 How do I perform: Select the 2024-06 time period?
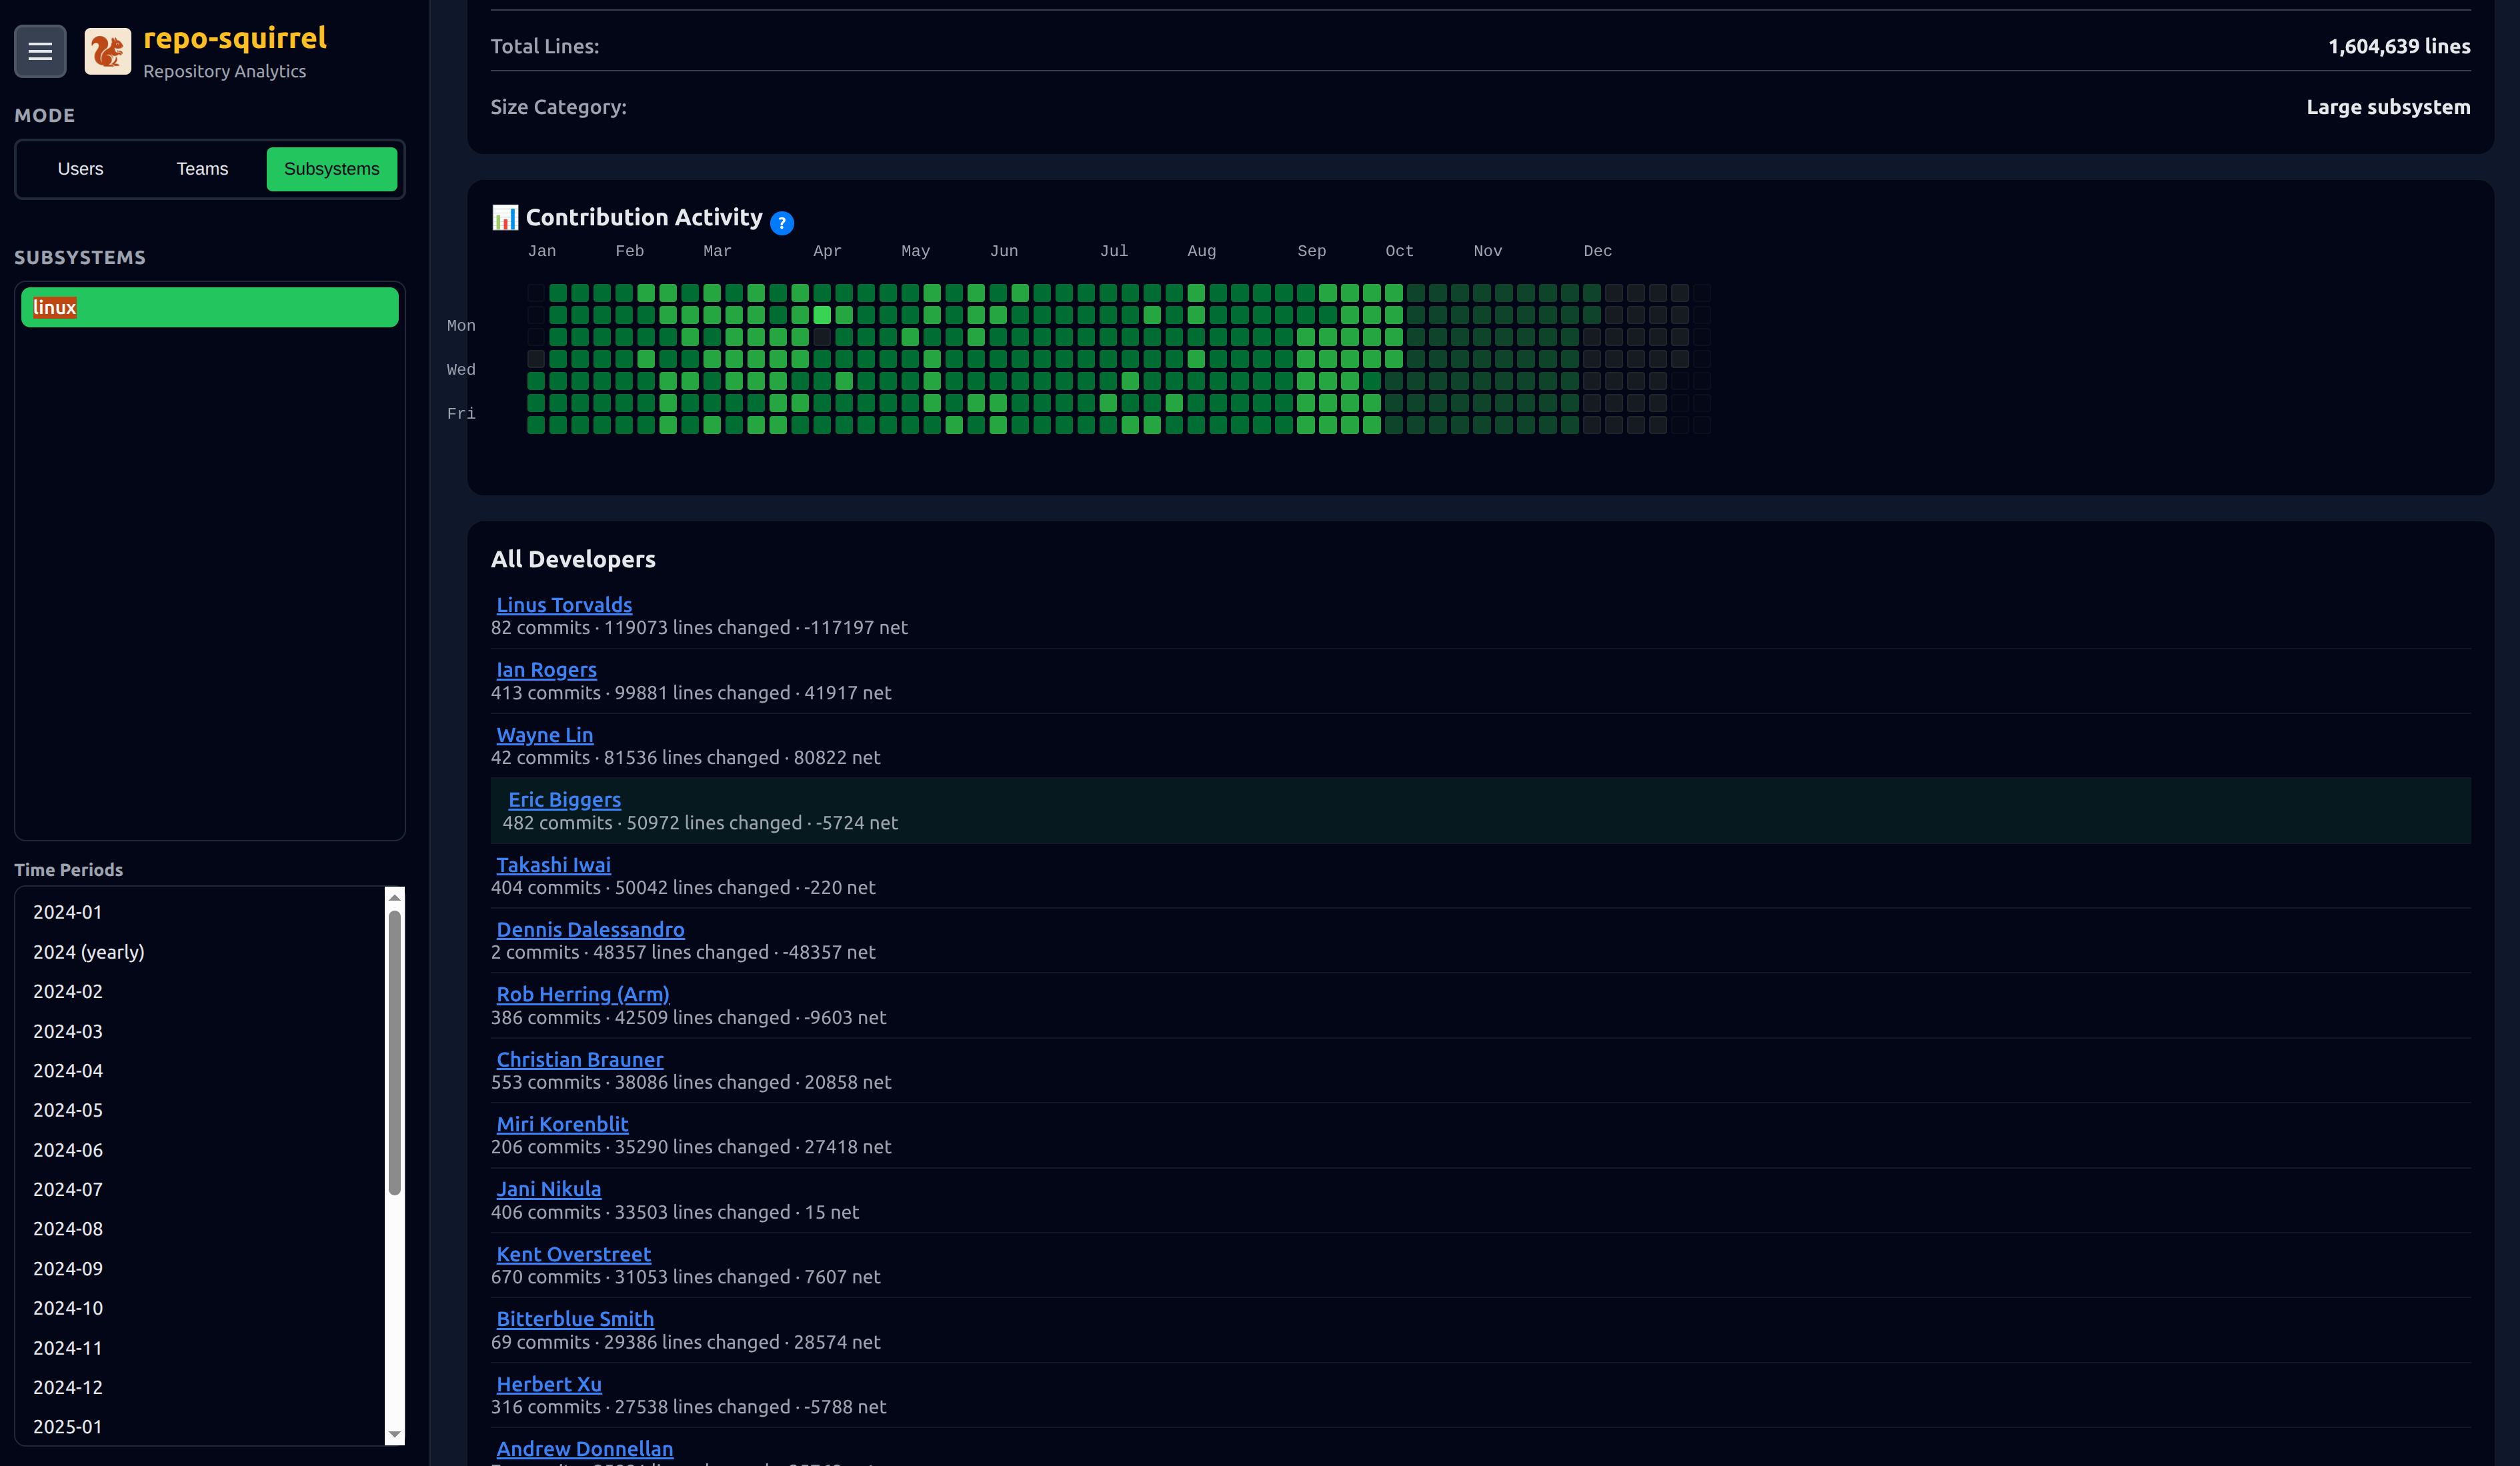(67, 1150)
